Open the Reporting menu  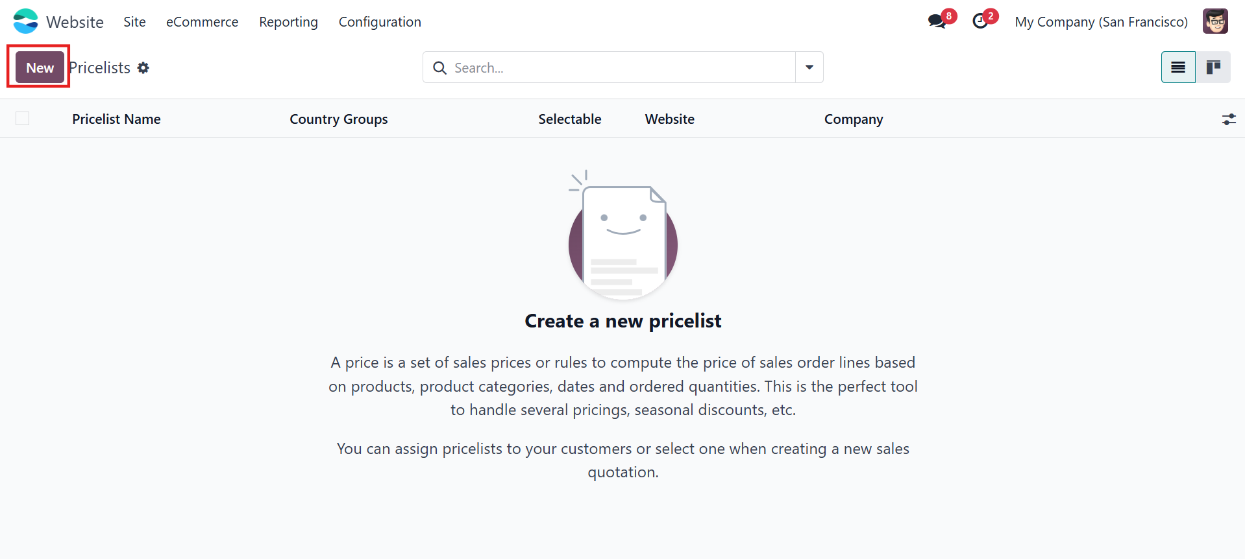[x=288, y=21]
